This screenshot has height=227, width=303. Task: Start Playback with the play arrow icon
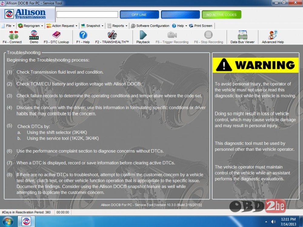coord(143,35)
